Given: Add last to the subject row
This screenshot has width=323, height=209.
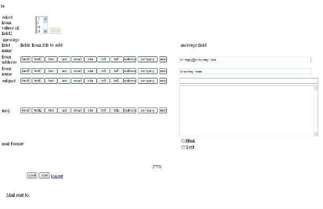Looking at the screenshot, I should (x=64, y=81).
